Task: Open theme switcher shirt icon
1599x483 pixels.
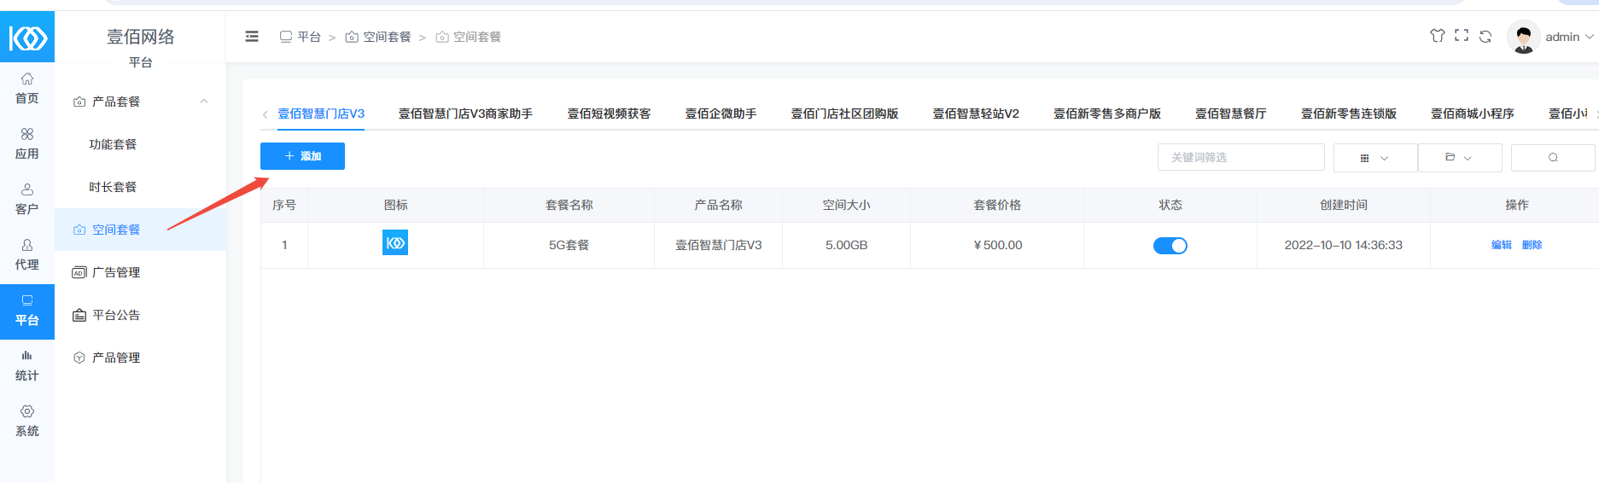Action: click(1438, 36)
